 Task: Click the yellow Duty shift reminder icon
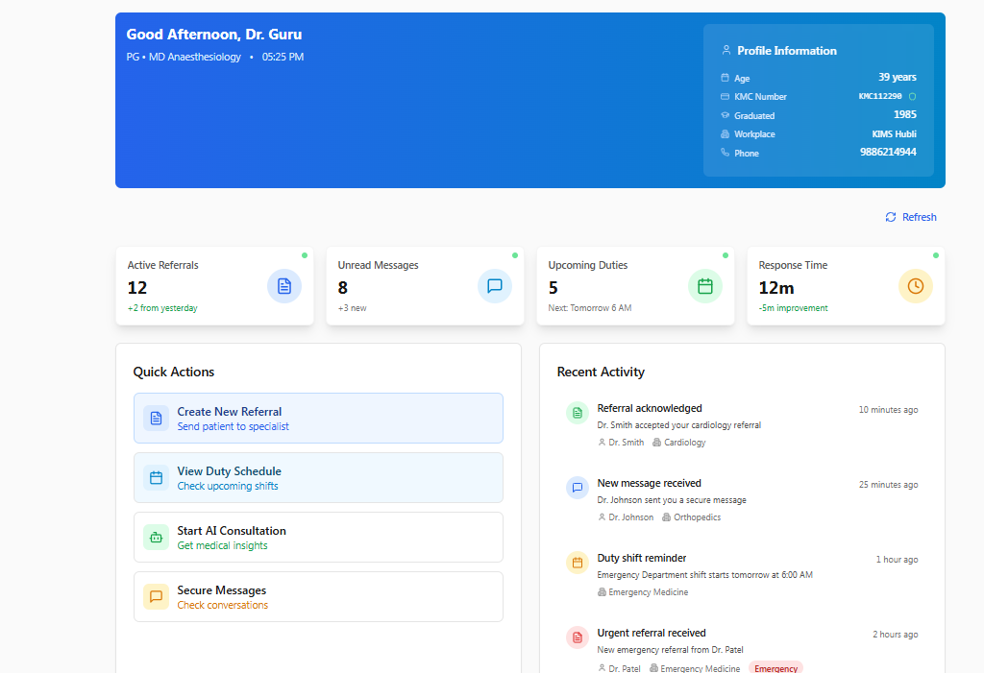[578, 563]
